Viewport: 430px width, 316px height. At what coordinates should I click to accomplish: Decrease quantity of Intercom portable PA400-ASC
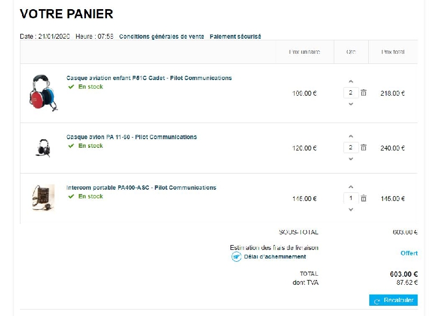pyautogui.click(x=351, y=210)
